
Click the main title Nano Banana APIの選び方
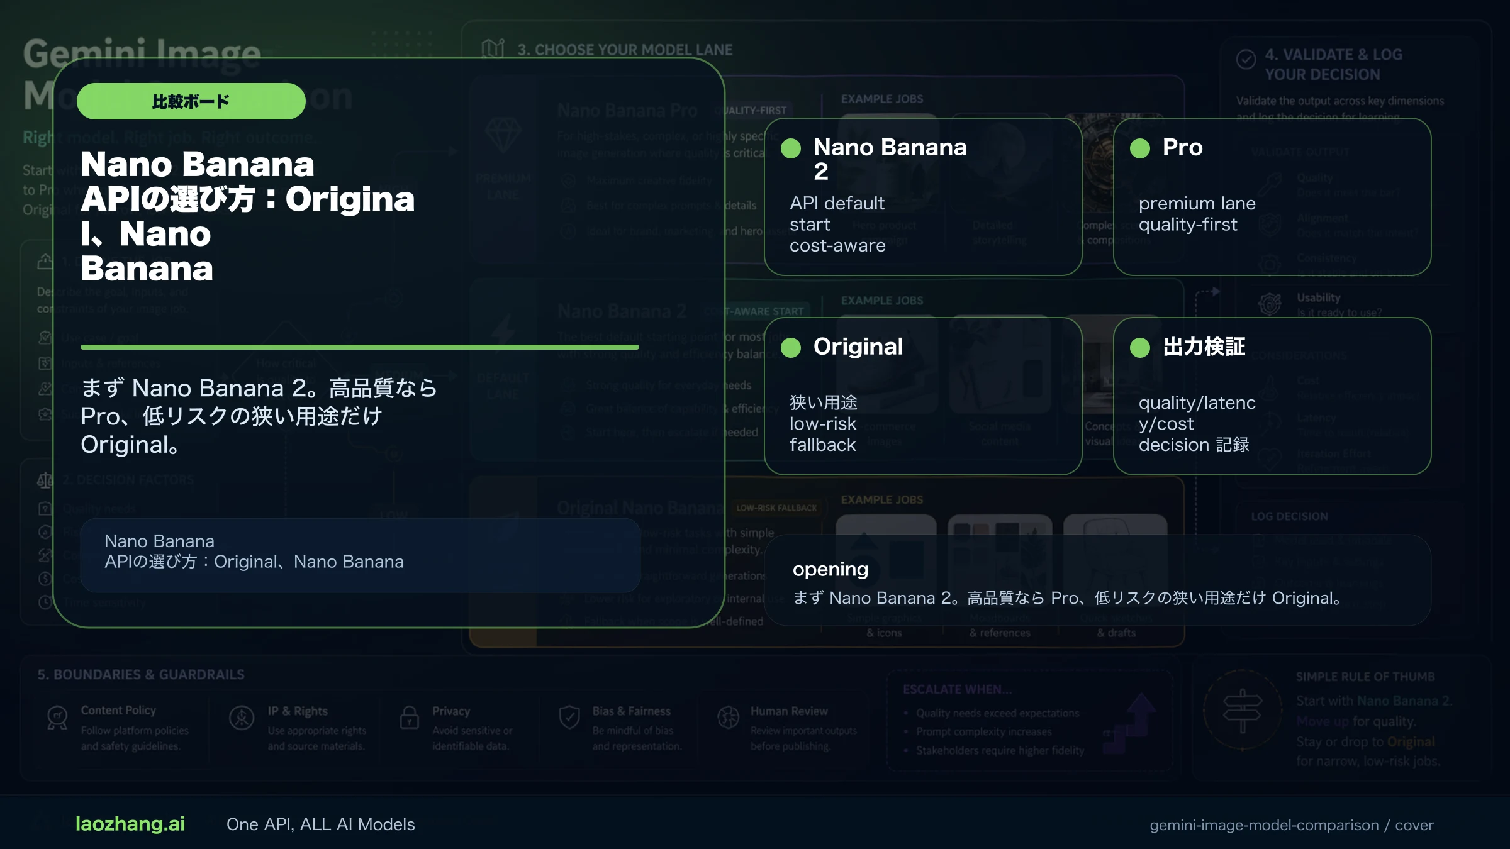(248, 216)
